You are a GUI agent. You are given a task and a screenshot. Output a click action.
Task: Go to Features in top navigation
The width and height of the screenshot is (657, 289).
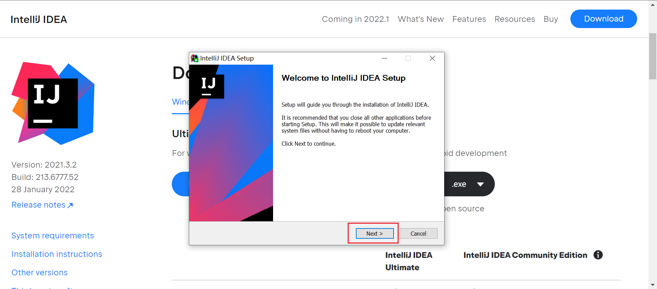click(x=469, y=19)
